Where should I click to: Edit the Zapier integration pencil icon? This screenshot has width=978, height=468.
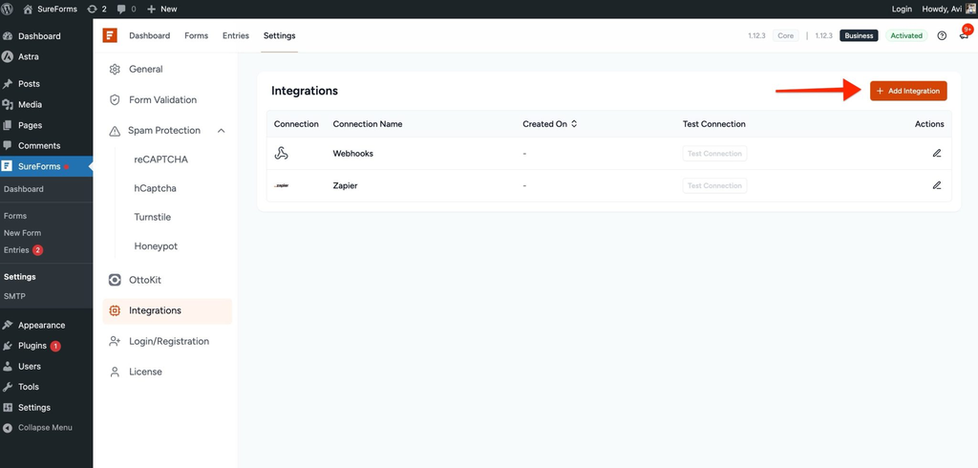[x=937, y=185]
